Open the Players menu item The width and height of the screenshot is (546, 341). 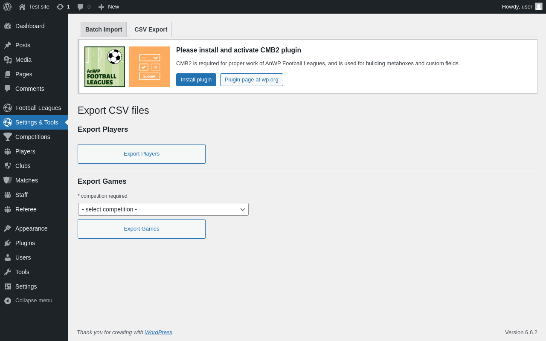point(34,151)
